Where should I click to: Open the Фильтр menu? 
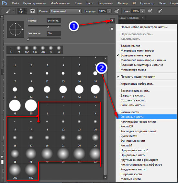[122, 3]
